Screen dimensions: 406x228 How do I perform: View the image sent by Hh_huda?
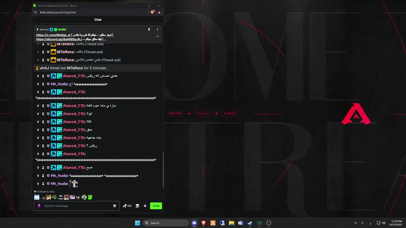point(74,184)
